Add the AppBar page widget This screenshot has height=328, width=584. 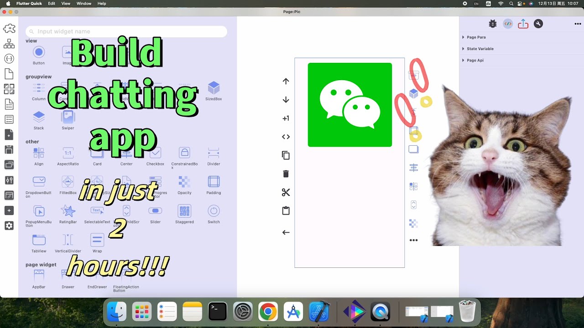coord(39,276)
